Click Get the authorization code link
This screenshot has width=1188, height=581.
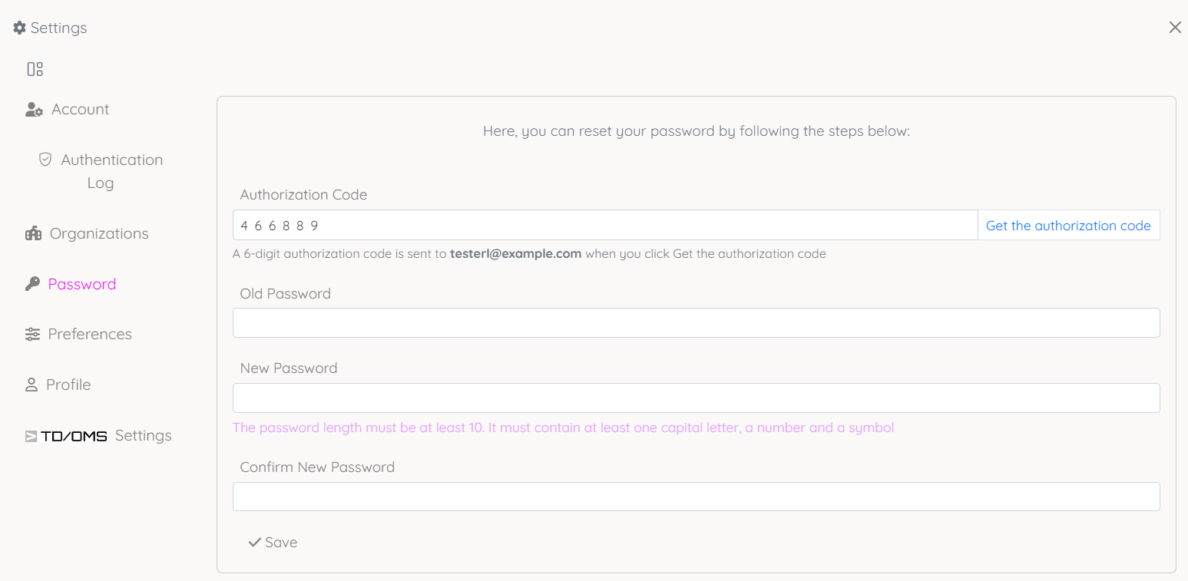pos(1067,226)
